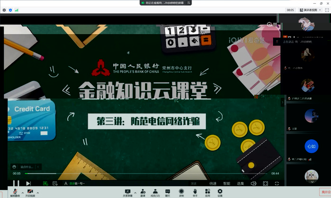Toggle full screen in video player

[277, 183]
